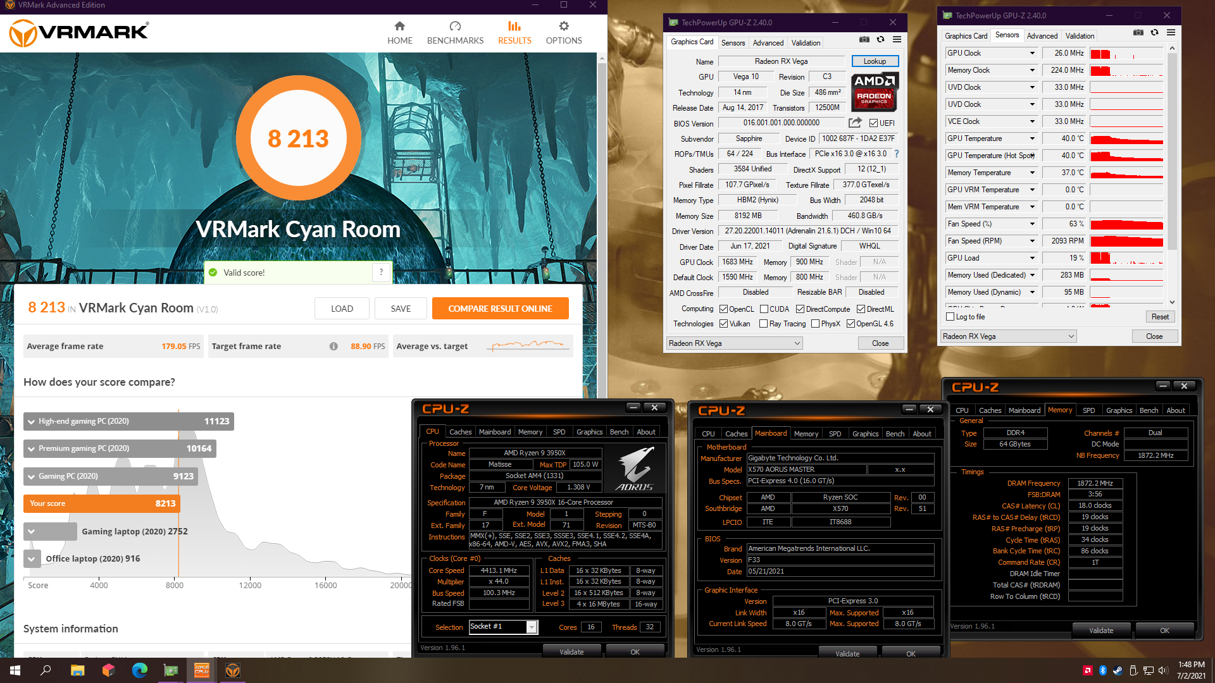This screenshot has width=1215, height=683.
Task: Open the GPU Clock sensor dropdown
Action: coord(1032,53)
